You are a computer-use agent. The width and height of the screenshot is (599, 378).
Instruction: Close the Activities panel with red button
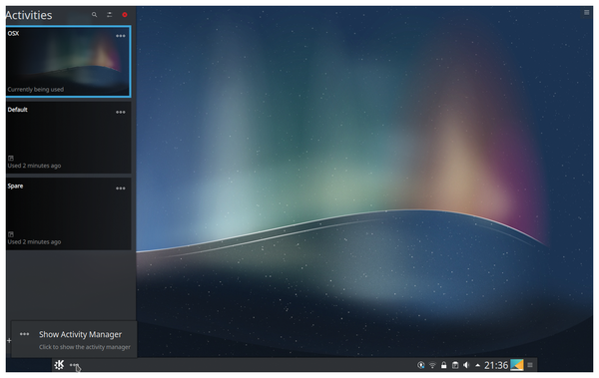point(125,15)
